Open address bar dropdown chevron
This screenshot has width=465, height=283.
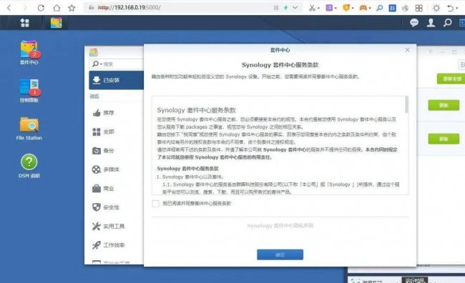(295, 8)
